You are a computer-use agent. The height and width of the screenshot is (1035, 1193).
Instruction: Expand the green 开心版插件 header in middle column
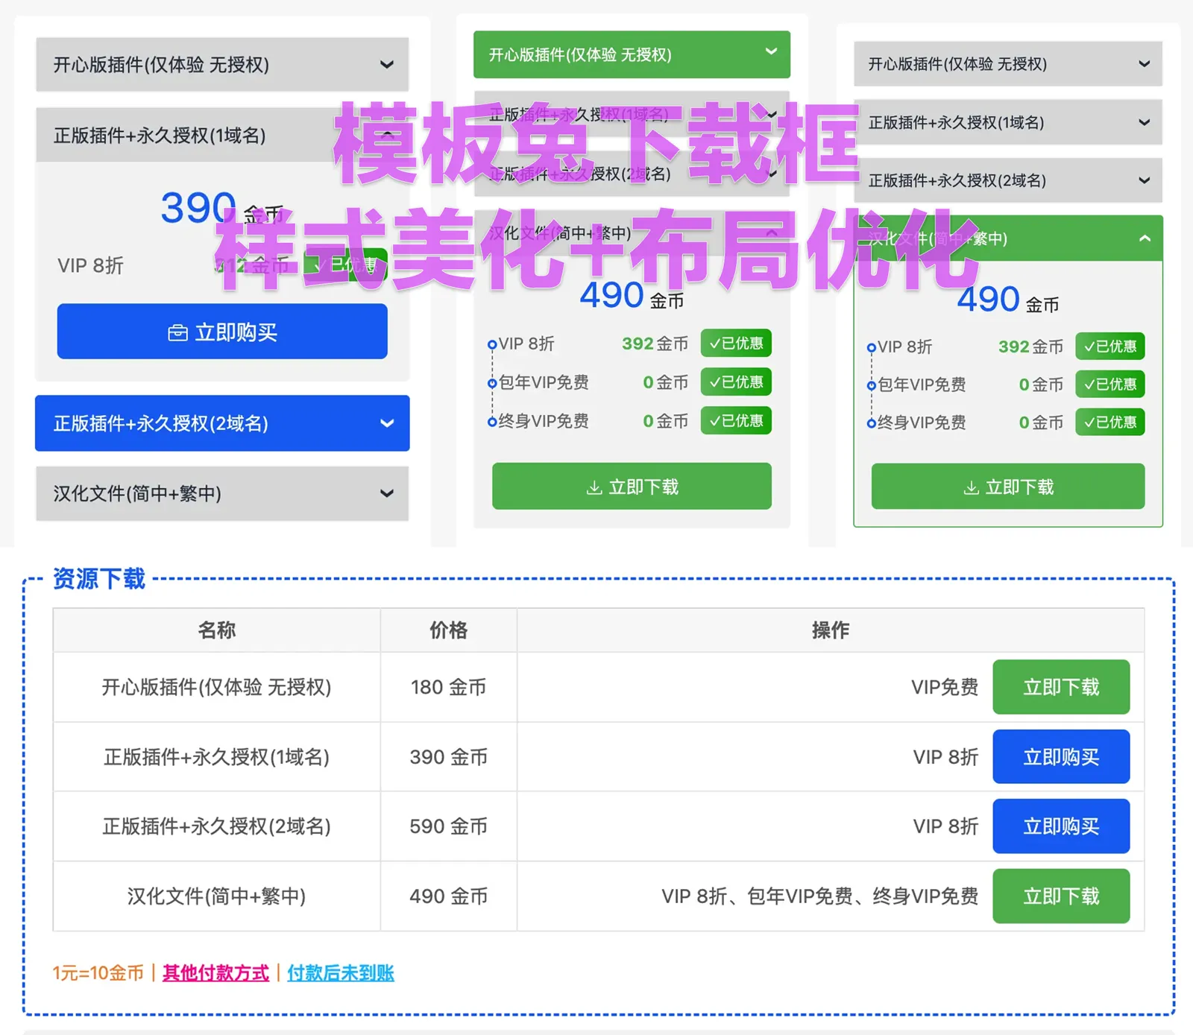tap(632, 54)
